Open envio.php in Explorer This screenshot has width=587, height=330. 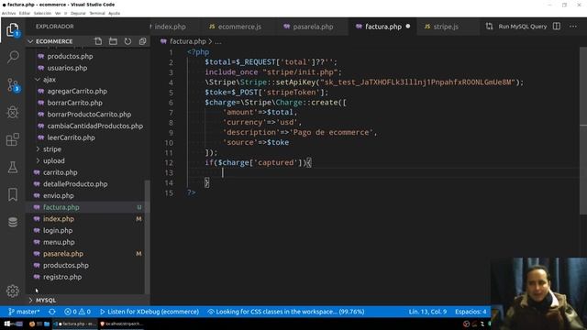coord(58,195)
